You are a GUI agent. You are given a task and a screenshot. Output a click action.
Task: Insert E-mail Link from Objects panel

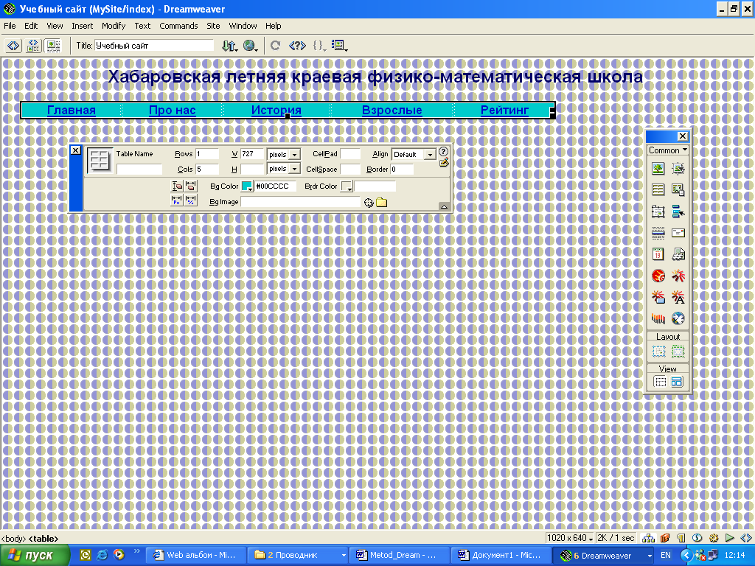coord(678,233)
